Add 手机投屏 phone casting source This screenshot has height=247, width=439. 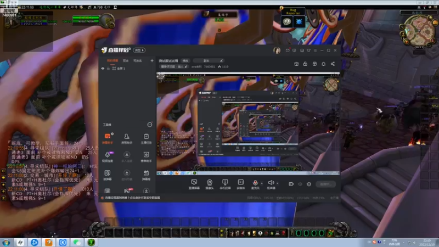225,184
